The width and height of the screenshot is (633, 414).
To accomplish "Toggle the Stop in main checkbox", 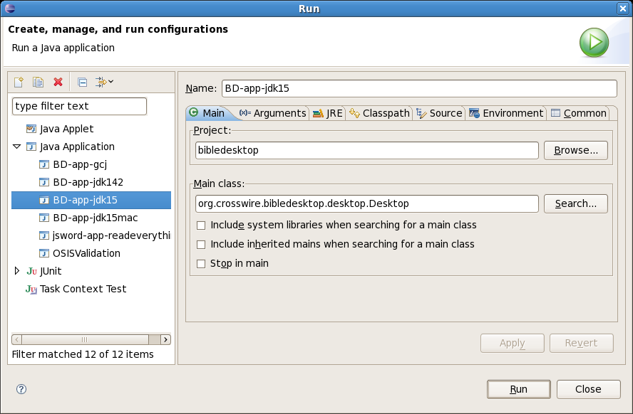I will pos(202,263).
